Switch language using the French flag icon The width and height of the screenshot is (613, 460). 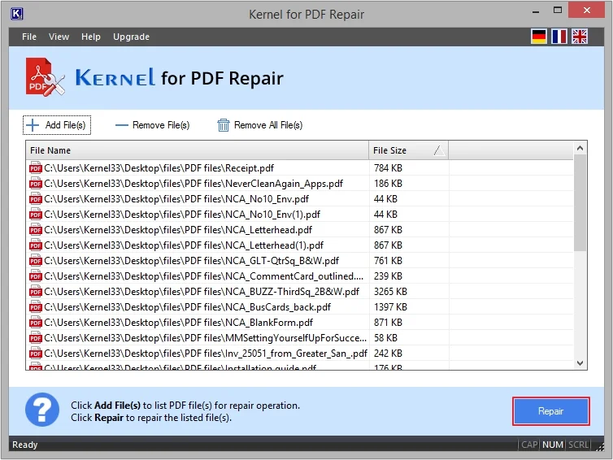pos(559,37)
